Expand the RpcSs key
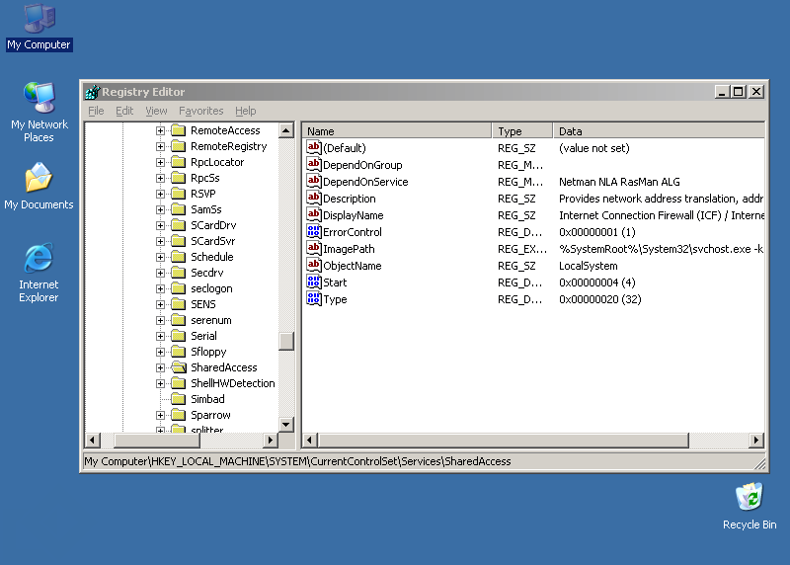 tap(160, 179)
